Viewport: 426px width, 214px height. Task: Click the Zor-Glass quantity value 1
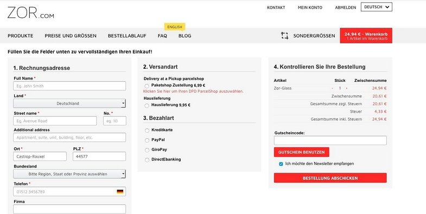coord(340,88)
